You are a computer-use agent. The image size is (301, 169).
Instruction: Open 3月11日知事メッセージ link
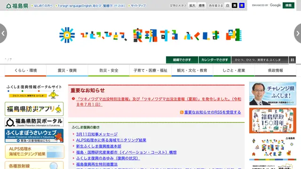[97, 134]
